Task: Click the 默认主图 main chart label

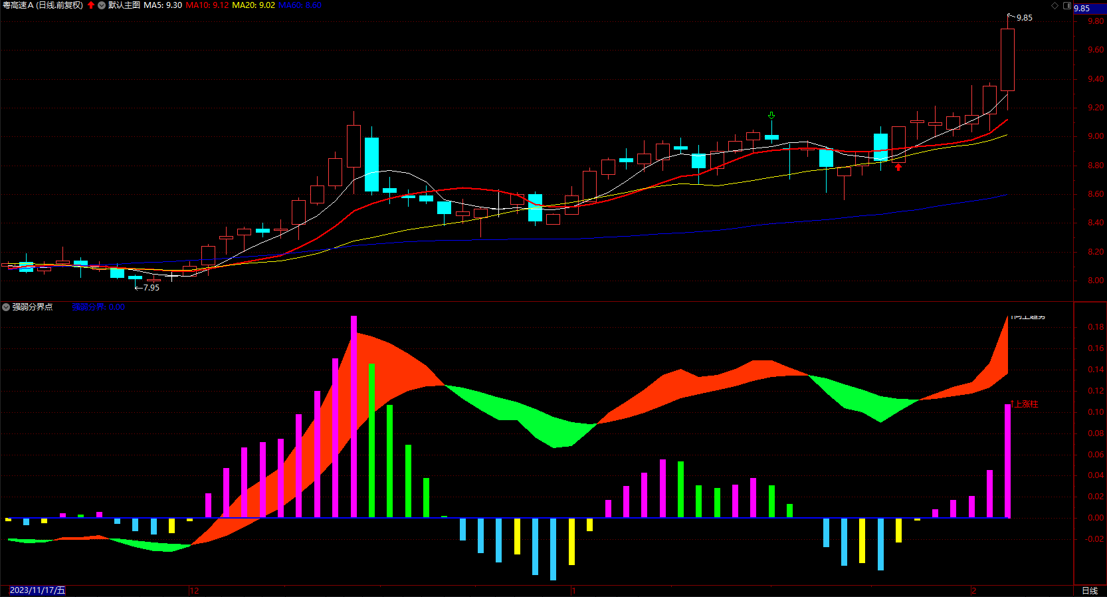Action: pyautogui.click(x=124, y=5)
